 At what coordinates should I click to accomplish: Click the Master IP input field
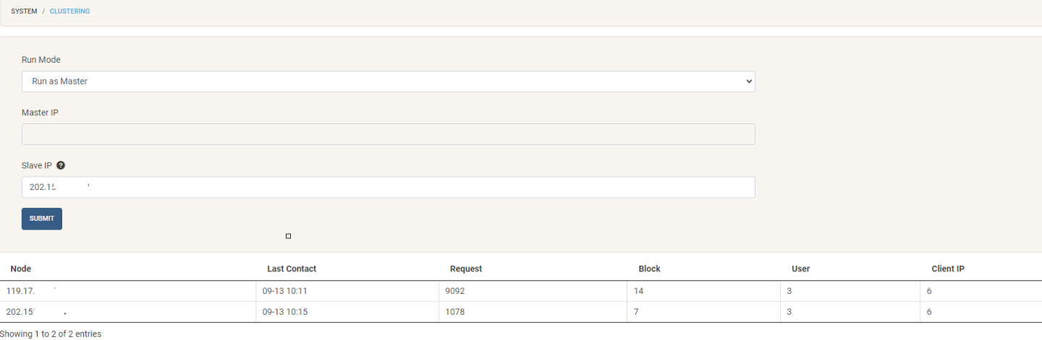pyautogui.click(x=388, y=134)
